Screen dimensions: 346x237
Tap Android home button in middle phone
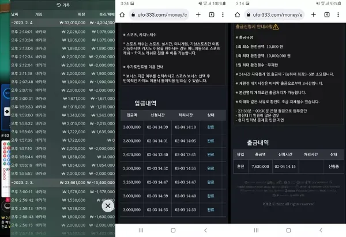(x=173, y=231)
